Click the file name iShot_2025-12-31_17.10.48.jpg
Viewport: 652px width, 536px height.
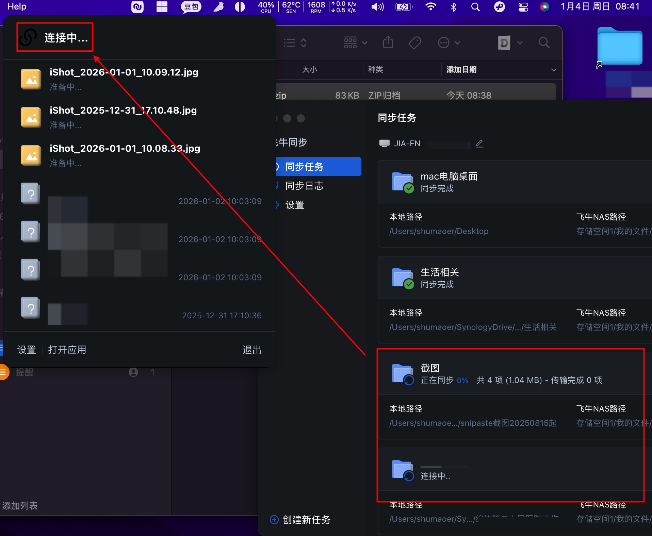click(123, 110)
